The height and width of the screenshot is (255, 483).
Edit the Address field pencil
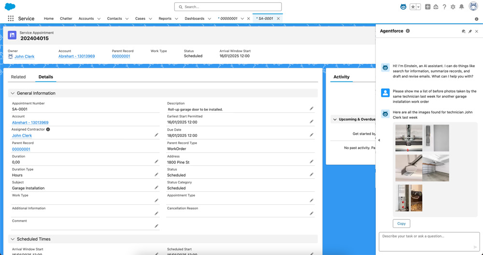(x=312, y=161)
